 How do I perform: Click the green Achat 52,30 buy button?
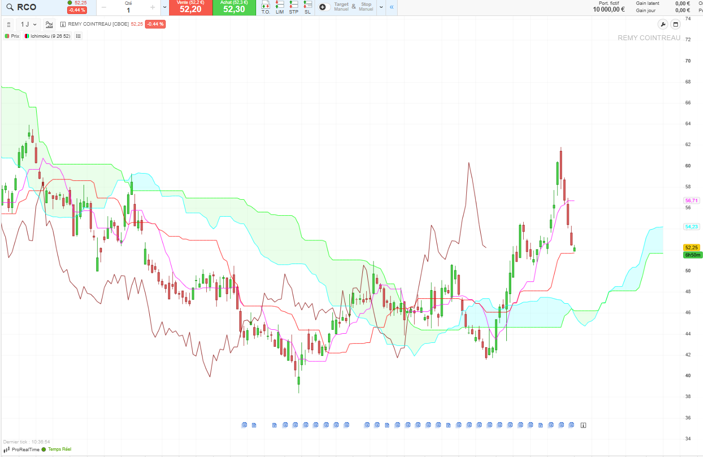point(234,8)
